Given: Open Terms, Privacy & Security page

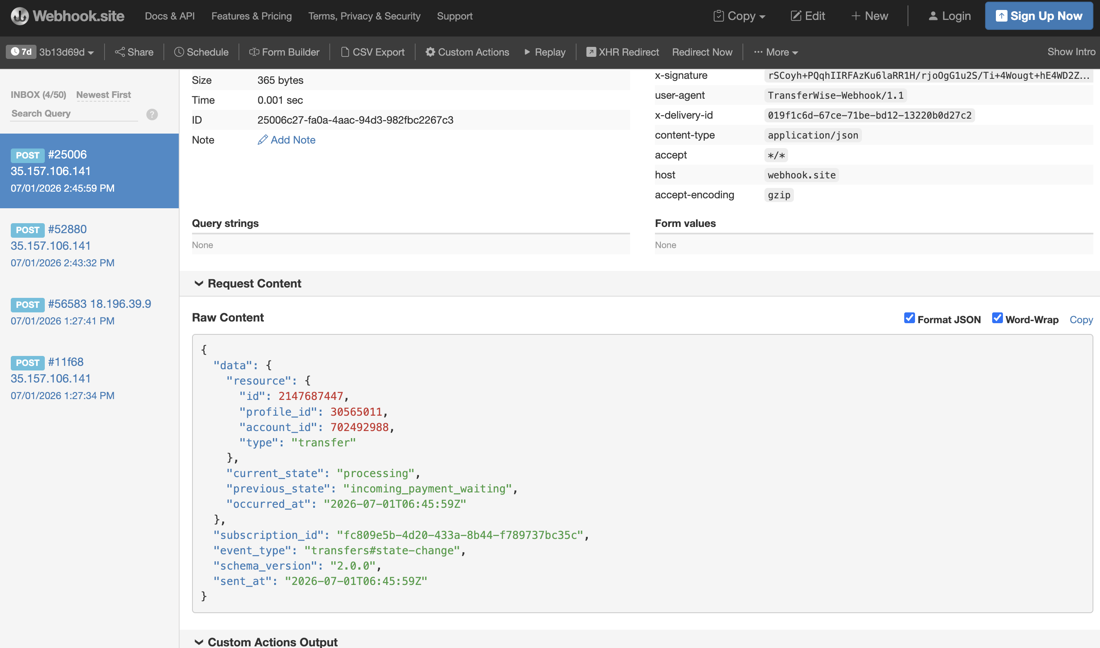Looking at the screenshot, I should tap(365, 16).
